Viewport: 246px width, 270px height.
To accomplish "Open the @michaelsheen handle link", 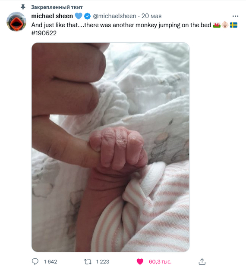I will click(114, 16).
